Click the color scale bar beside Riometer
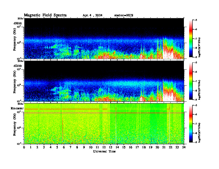Screen dimensions: 219x169 pos(191,124)
